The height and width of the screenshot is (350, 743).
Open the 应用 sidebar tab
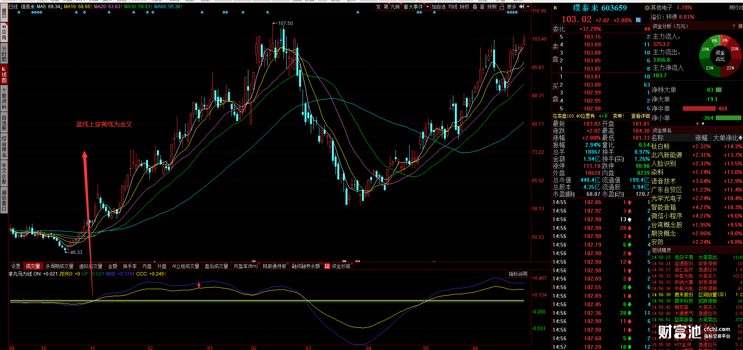4,32
